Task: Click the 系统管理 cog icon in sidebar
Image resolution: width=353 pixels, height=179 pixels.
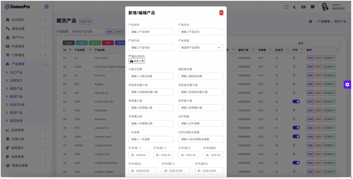Action: tap(8, 156)
